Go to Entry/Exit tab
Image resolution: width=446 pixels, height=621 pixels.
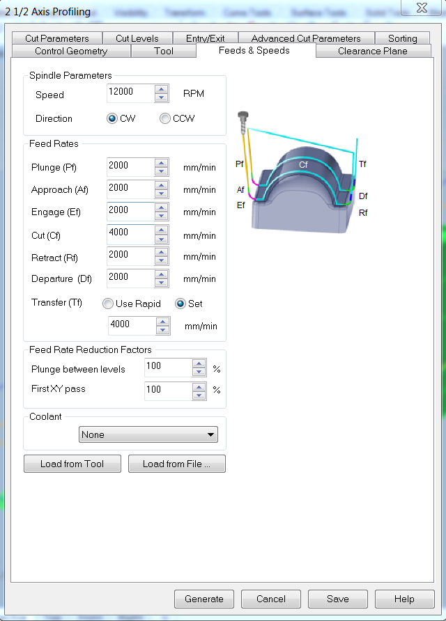pos(206,38)
